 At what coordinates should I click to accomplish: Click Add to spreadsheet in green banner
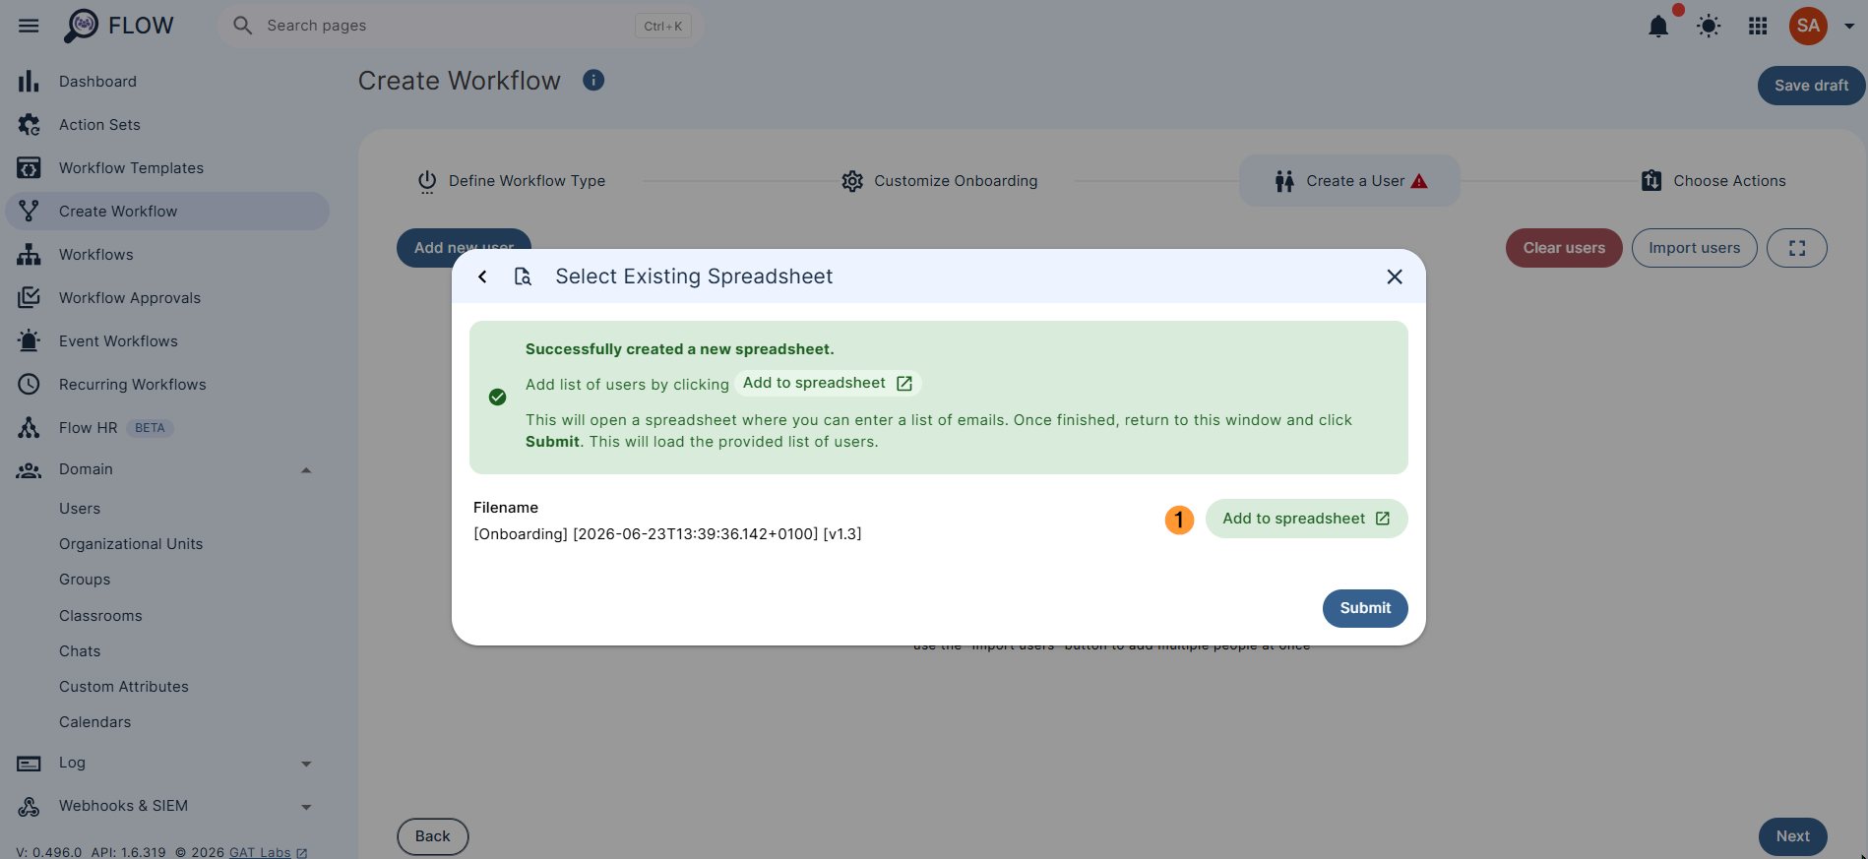(828, 384)
